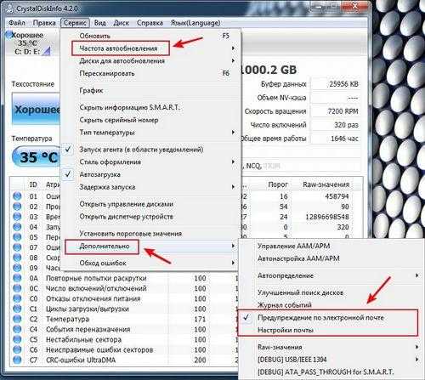
Task: Open the Файл menu
Action: tap(17, 23)
